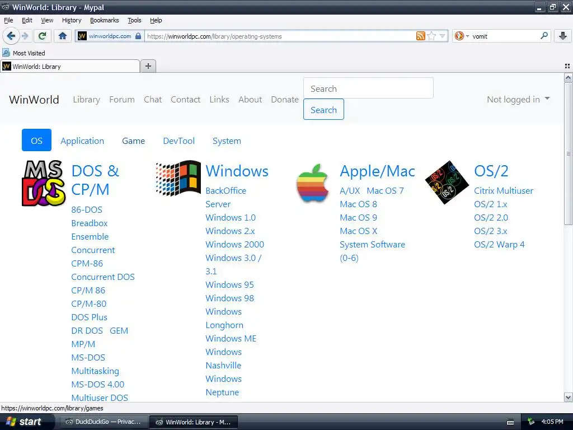This screenshot has height=430, width=573.
Task: Open the File menu
Action: point(8,20)
